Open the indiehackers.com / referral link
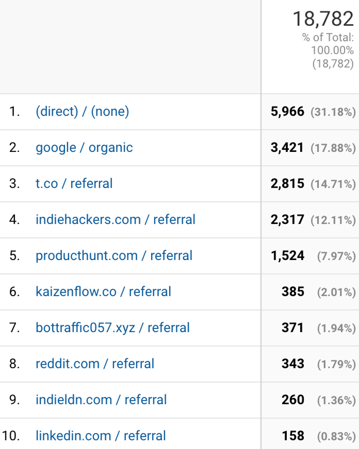The height and width of the screenshot is (449, 359). point(115,219)
